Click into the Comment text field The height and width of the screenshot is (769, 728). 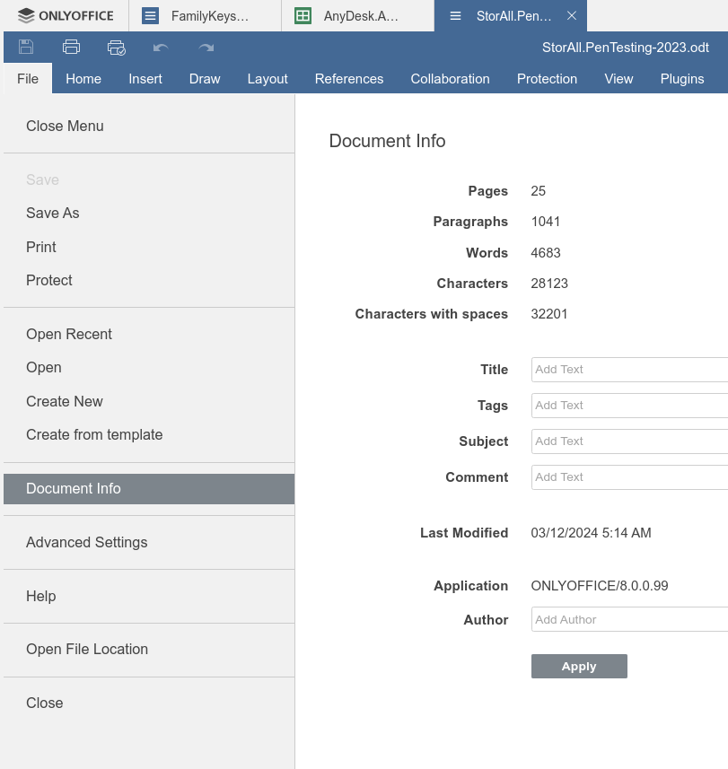point(629,476)
